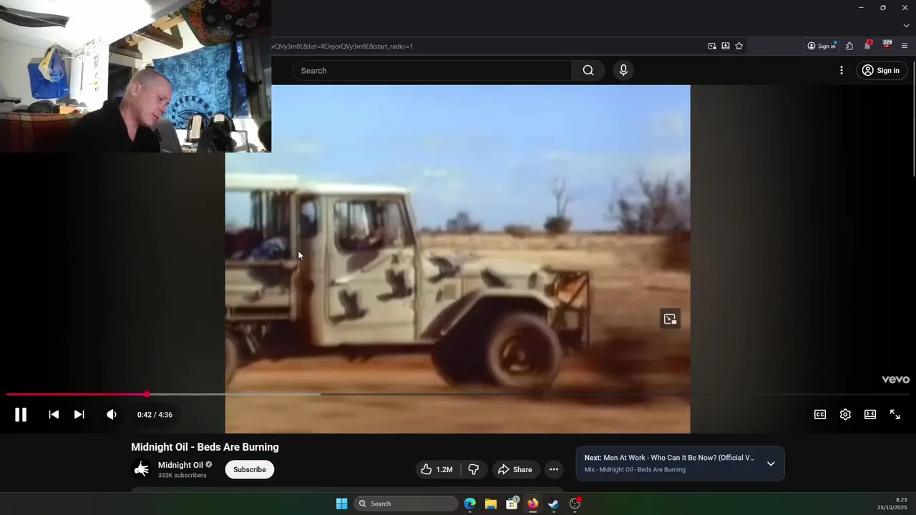Open more actions next to Share

pyautogui.click(x=554, y=470)
